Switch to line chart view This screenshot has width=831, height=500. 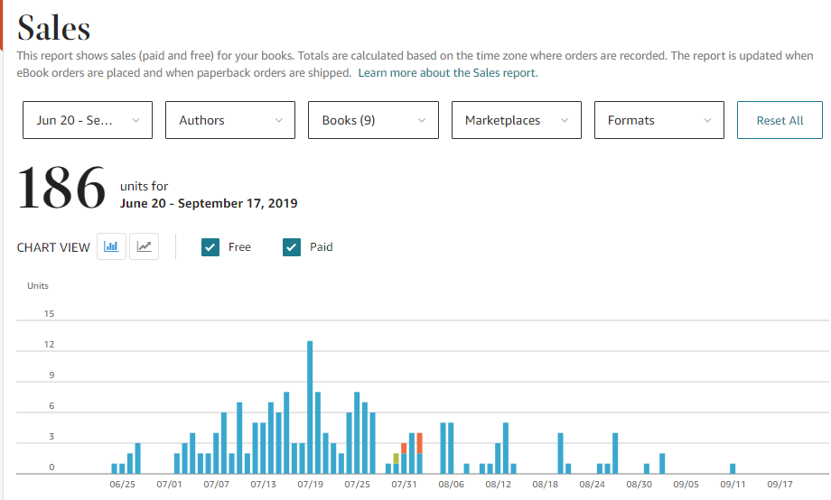point(145,246)
